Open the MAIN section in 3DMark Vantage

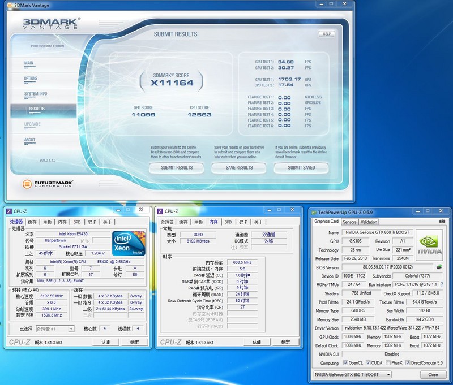click(29, 63)
